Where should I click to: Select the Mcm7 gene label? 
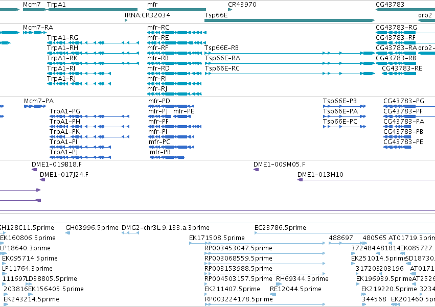32,5
